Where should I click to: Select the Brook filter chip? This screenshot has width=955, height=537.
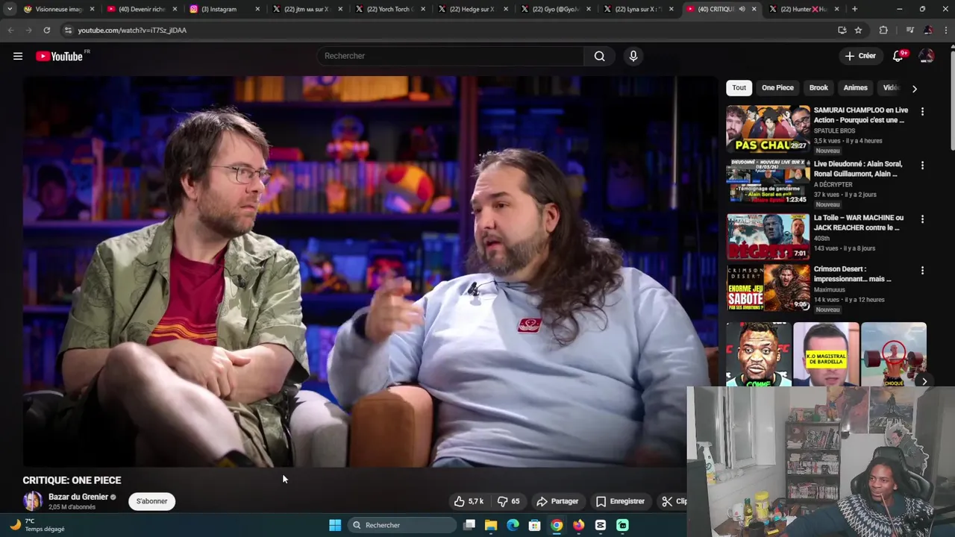[818, 87]
